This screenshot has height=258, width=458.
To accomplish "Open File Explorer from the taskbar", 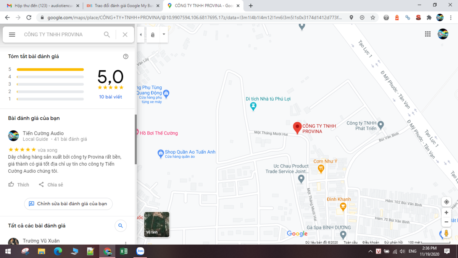I will click(x=41, y=252).
